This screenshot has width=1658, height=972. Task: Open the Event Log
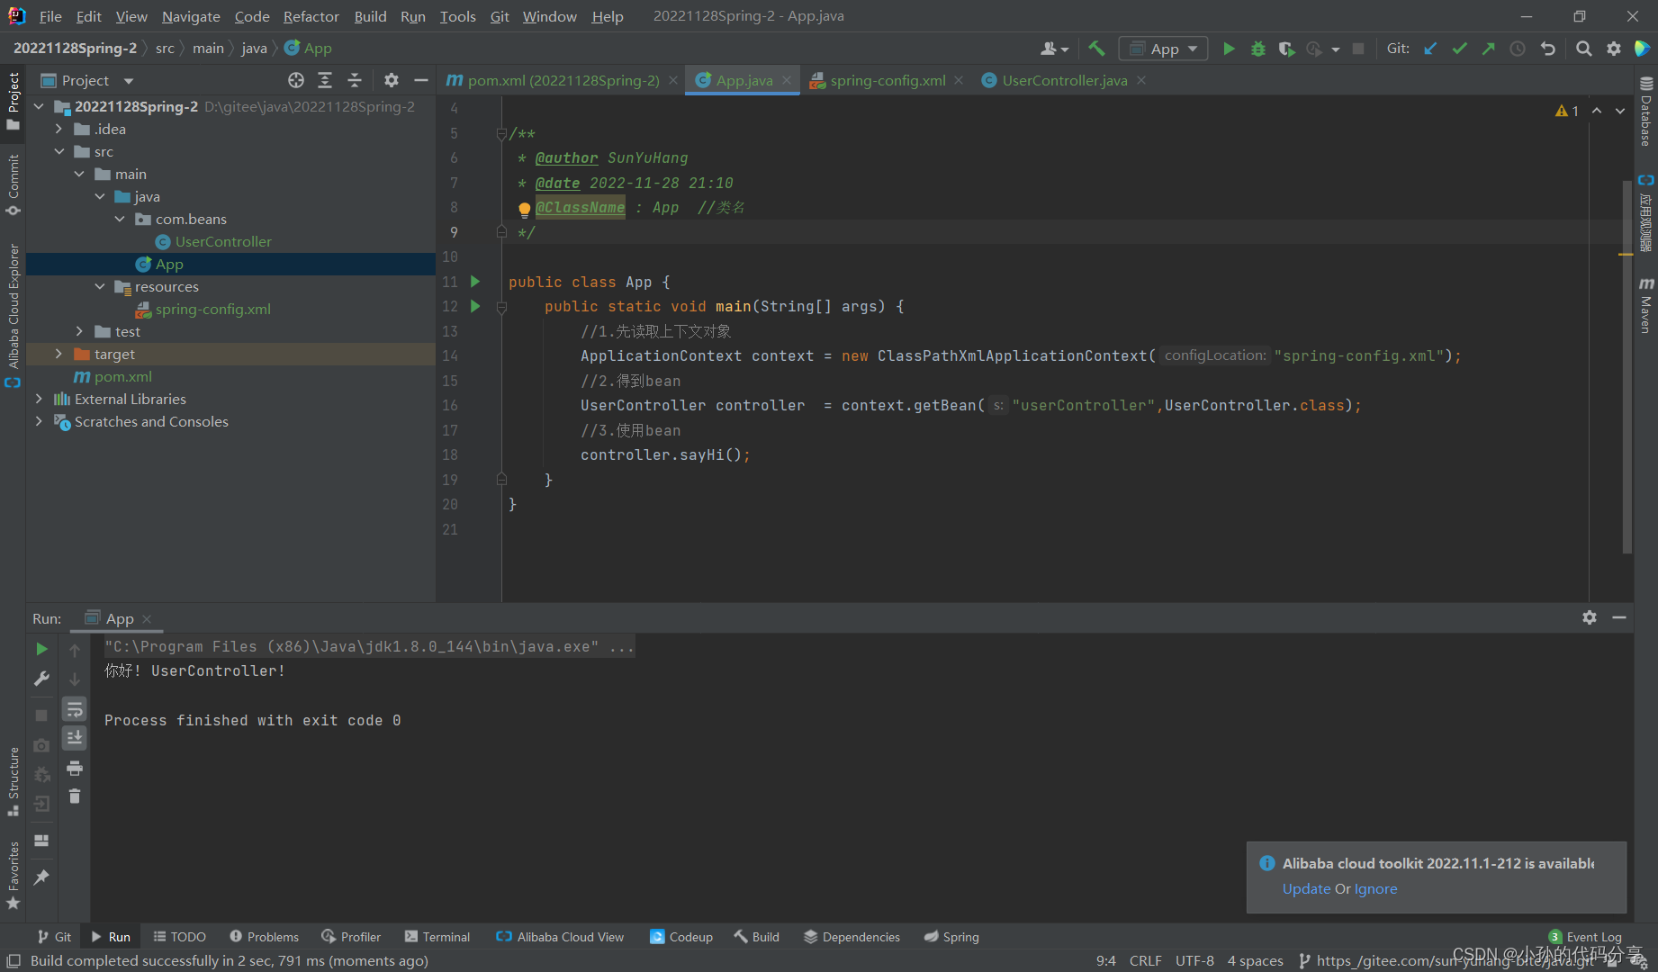click(1585, 937)
